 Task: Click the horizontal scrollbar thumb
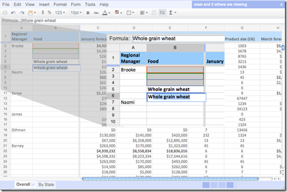point(170,179)
